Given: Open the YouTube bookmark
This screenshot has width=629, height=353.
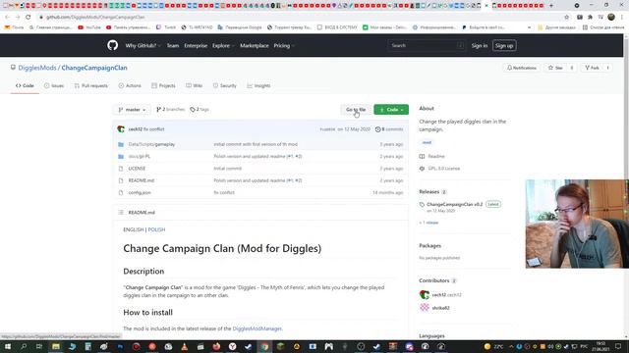Looking at the screenshot, I should pyautogui.click(x=89, y=27).
